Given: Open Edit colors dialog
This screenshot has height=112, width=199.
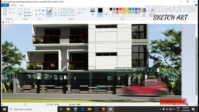Looking at the screenshot, I should 144,12.
